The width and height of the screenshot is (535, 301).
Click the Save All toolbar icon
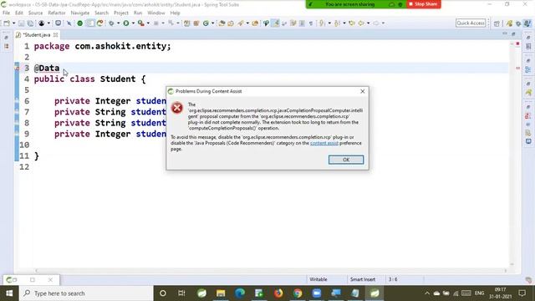tap(30, 23)
